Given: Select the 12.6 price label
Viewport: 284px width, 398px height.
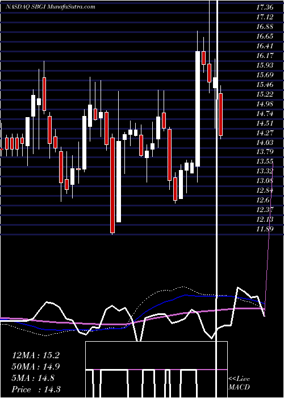Looking at the screenshot, I should 262,200.
